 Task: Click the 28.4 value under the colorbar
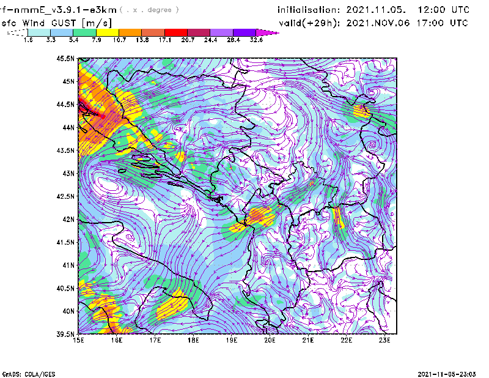pyautogui.click(x=233, y=40)
